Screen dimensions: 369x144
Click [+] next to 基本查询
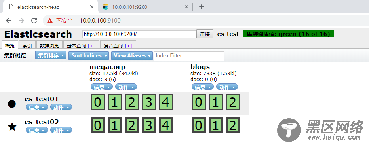click(92, 46)
